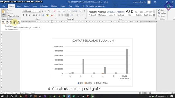The image size is (175, 98).
Task: Click the Share button
Action: tap(170, 6)
